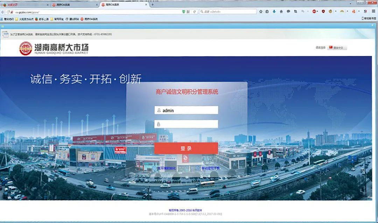
Task: Click the home icon to go homepage
Action: click(281, 12)
